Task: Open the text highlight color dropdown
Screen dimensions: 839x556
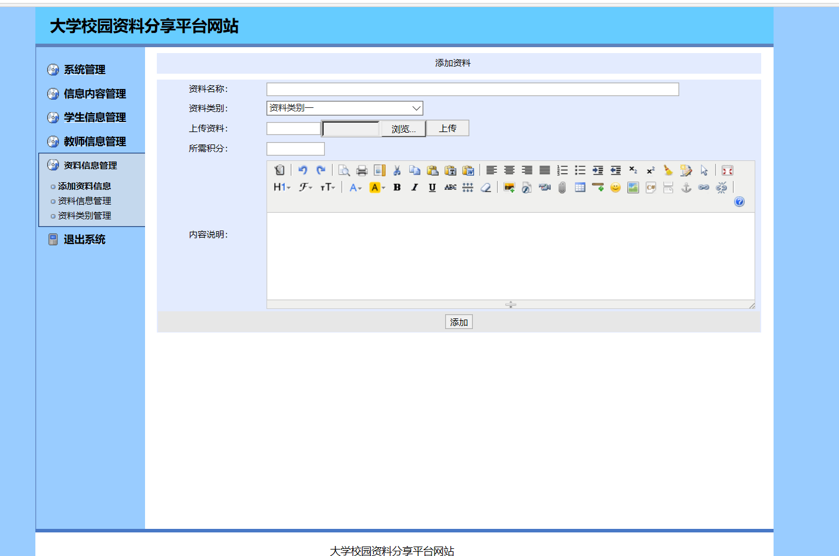Action: [x=377, y=187]
